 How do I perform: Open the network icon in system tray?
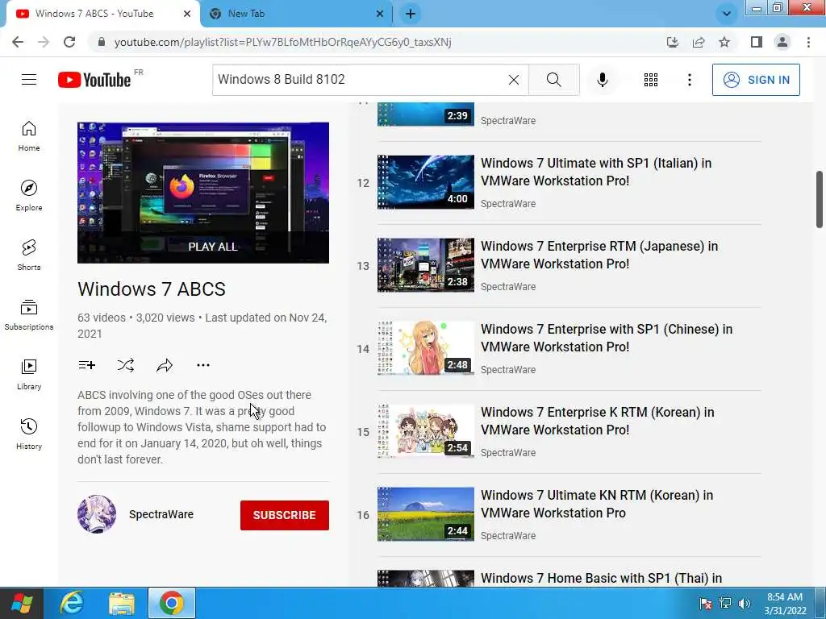(725, 604)
